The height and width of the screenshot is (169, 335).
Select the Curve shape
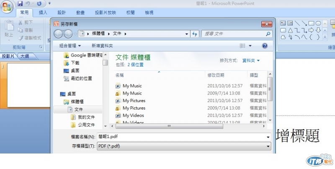click(304, 37)
